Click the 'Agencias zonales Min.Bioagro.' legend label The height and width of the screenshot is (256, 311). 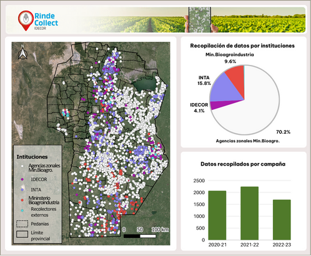tap(44, 168)
